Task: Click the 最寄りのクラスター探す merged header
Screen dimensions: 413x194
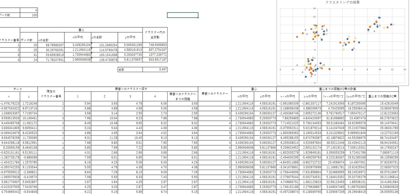Action: pyautogui.click(x=131, y=89)
